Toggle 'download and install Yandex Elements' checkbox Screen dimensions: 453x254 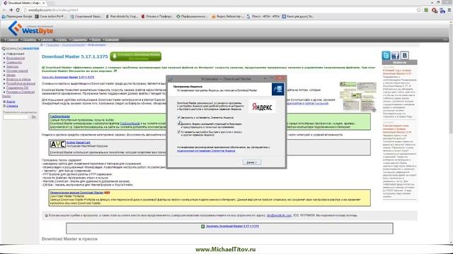(178, 118)
